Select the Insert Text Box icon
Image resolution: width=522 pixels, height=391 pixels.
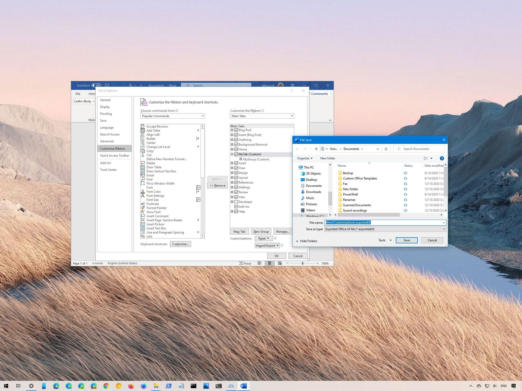point(143,228)
